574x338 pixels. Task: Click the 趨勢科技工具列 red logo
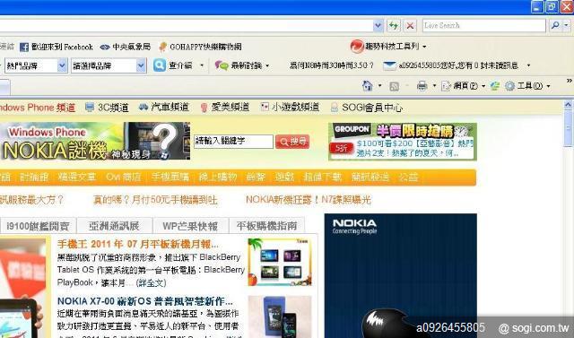point(357,47)
